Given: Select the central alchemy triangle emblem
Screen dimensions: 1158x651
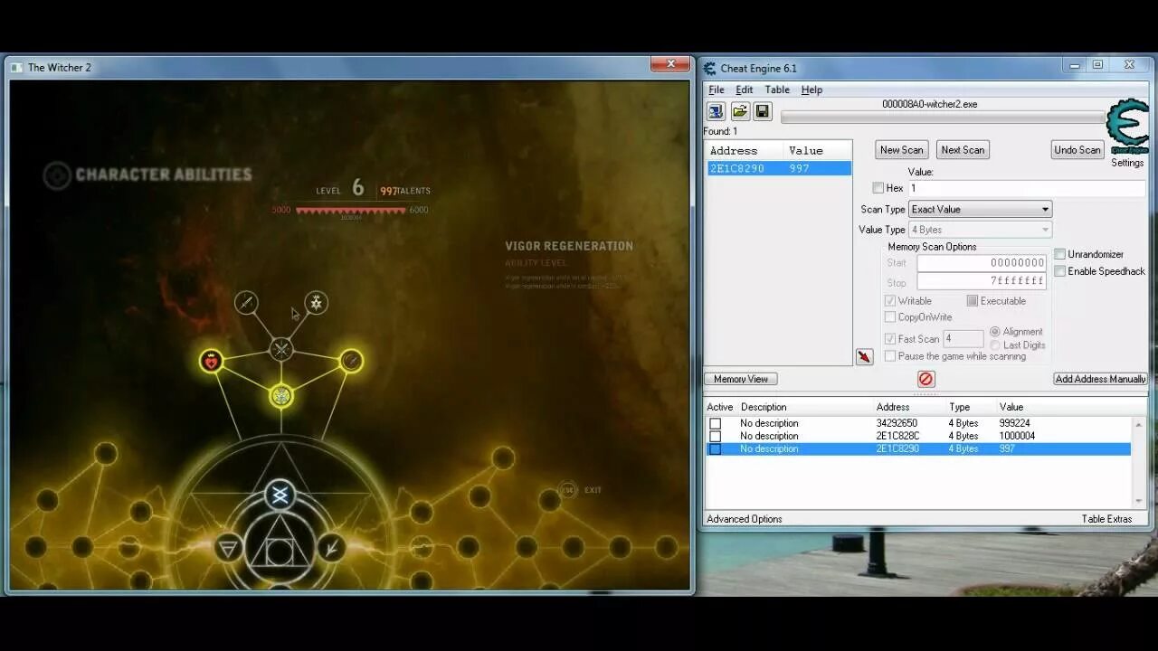Looking at the screenshot, I should [280, 548].
